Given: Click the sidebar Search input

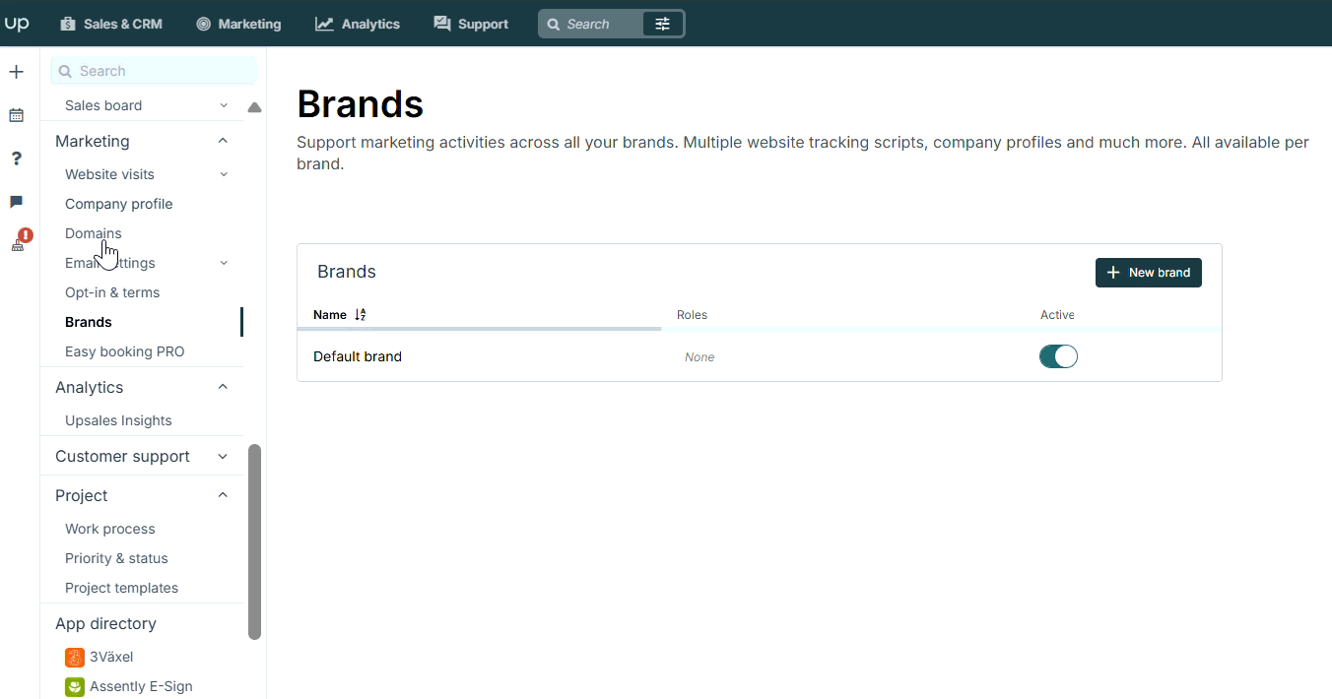Looking at the screenshot, I should pos(154,71).
